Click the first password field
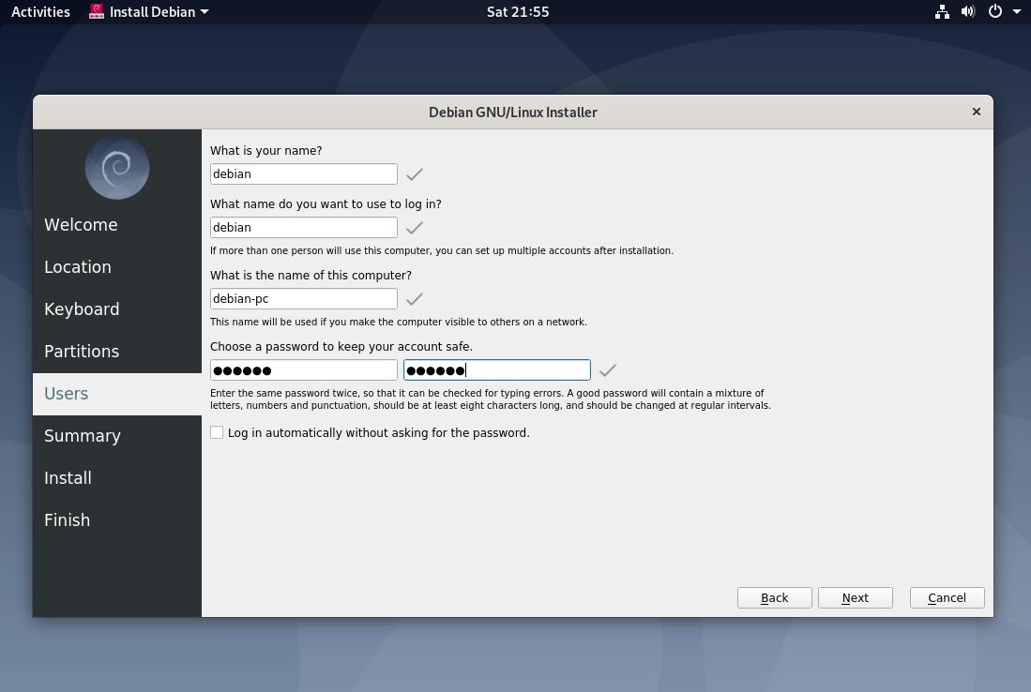 304,370
